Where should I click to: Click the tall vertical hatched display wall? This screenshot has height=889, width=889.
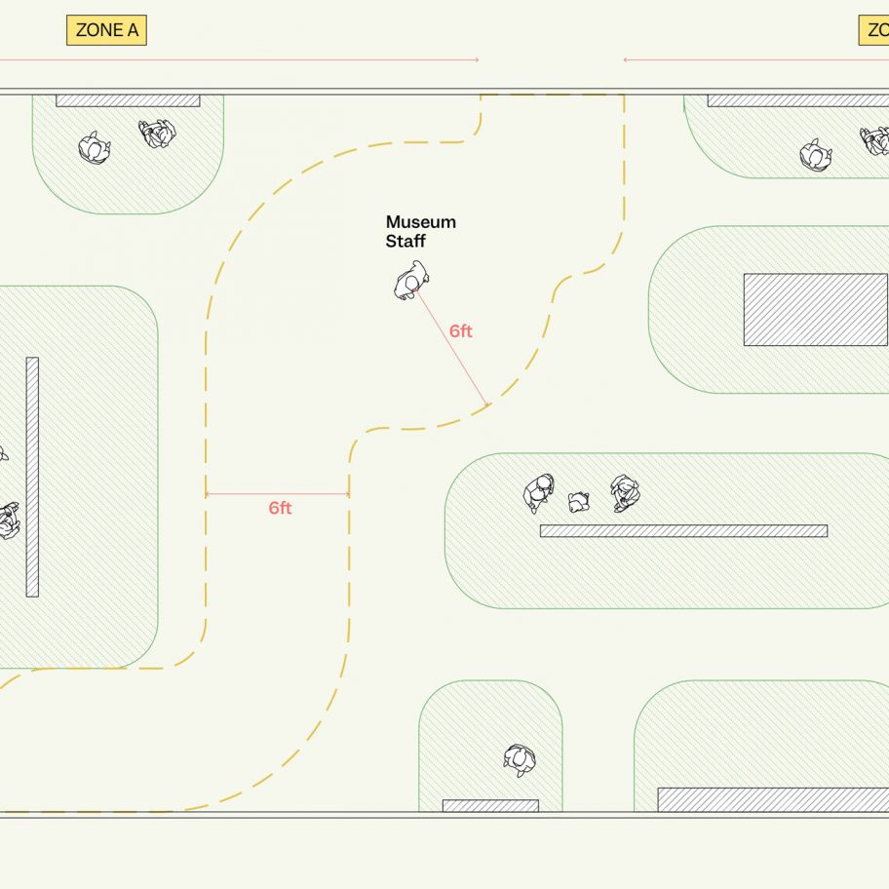click(32, 477)
